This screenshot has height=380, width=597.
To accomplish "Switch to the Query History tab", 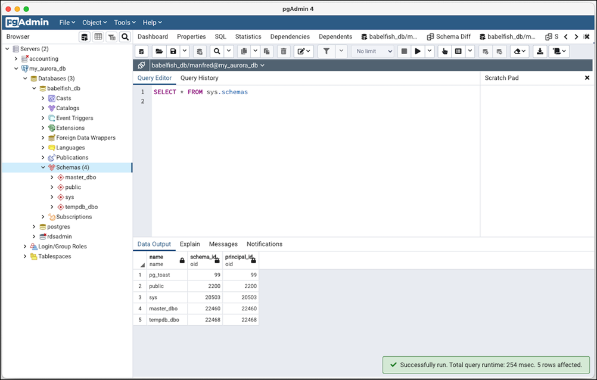I will (199, 78).
